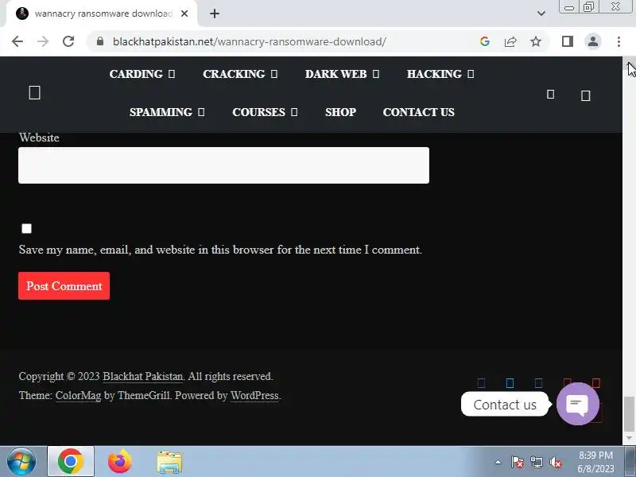Expand the COURSES menu
The height and width of the screenshot is (477, 636).
pos(265,112)
